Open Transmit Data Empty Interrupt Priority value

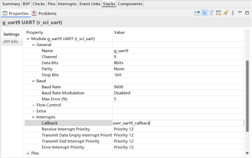click(124, 135)
